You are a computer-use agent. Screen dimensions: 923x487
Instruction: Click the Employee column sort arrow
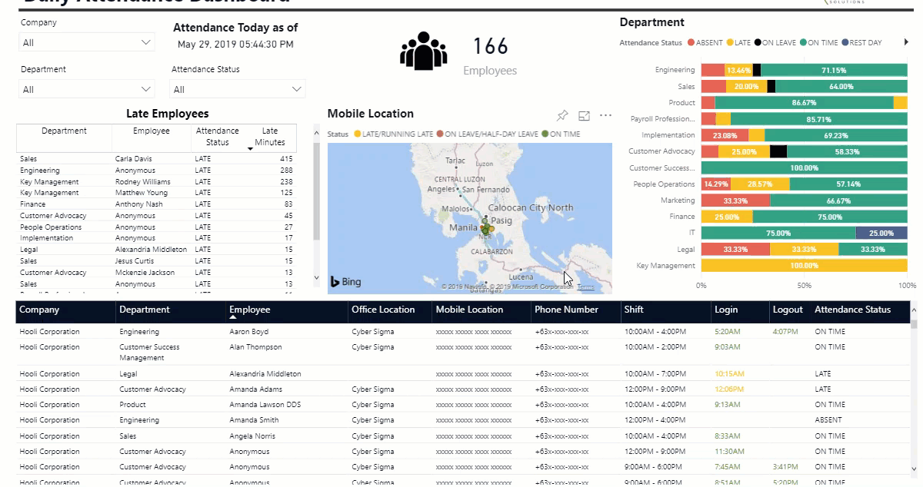click(x=233, y=316)
